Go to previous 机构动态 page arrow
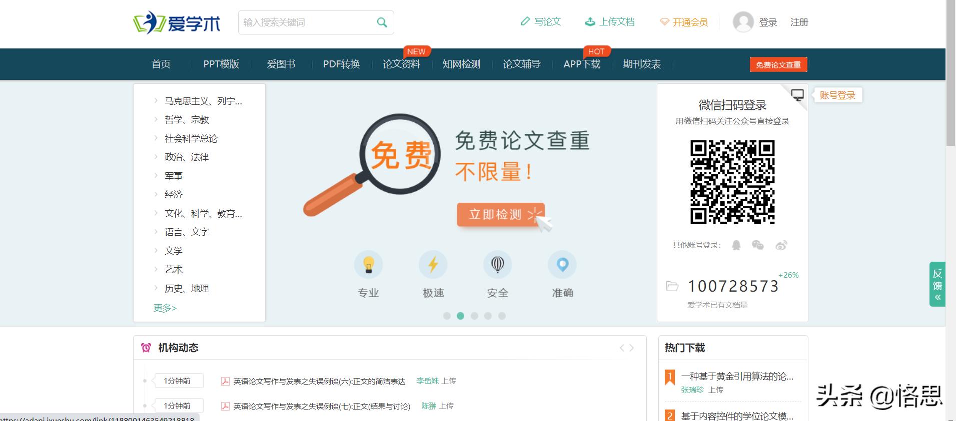Image resolution: width=956 pixels, height=421 pixels. [622, 348]
